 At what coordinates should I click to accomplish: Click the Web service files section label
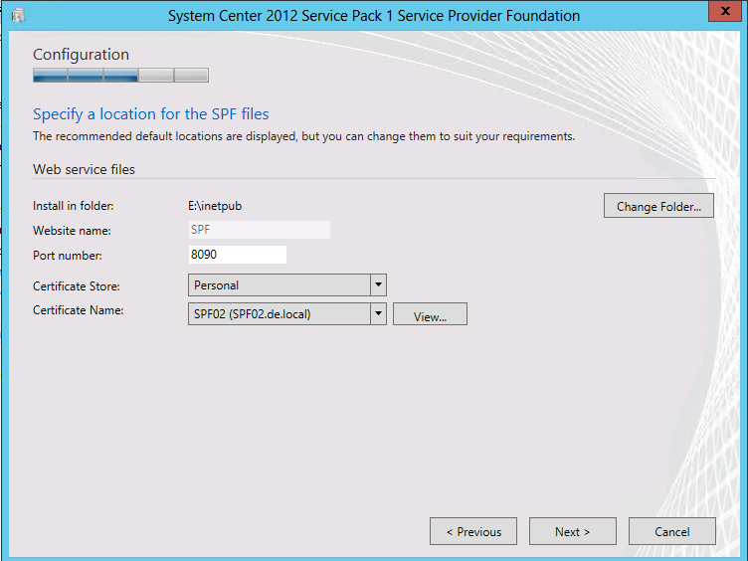coord(84,169)
